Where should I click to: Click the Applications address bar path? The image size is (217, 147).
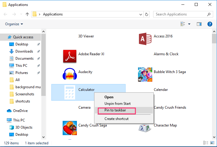tap(53, 14)
